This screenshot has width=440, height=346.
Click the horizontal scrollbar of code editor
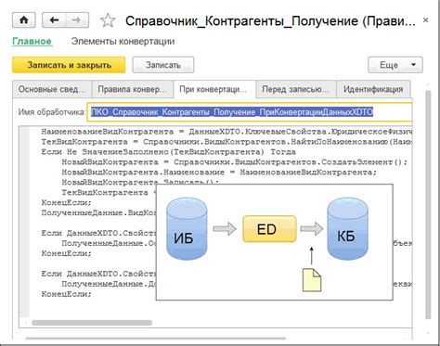coord(92,323)
